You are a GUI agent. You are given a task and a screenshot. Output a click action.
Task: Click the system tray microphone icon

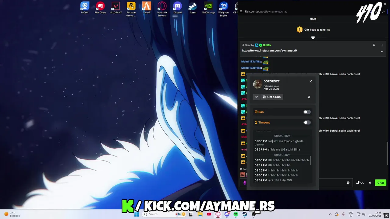(343, 214)
